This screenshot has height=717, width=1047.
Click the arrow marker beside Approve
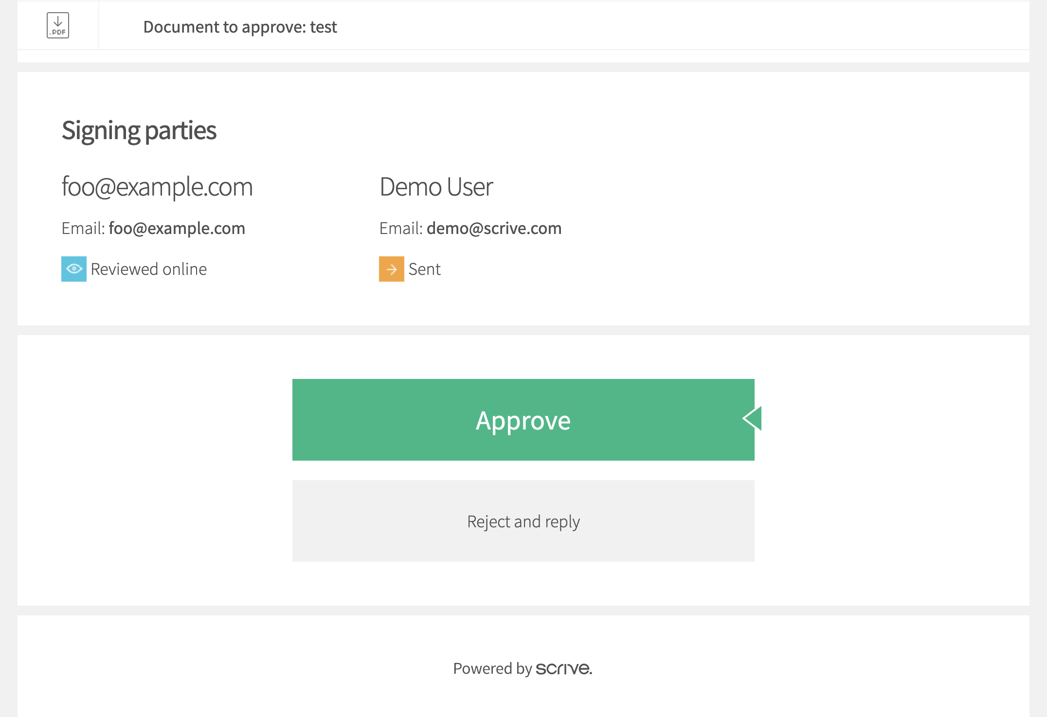tap(752, 418)
